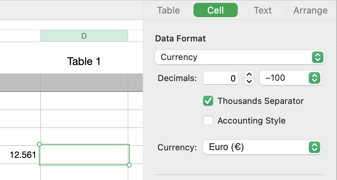
Task: Click the Decimals input field
Action: coord(221,78)
